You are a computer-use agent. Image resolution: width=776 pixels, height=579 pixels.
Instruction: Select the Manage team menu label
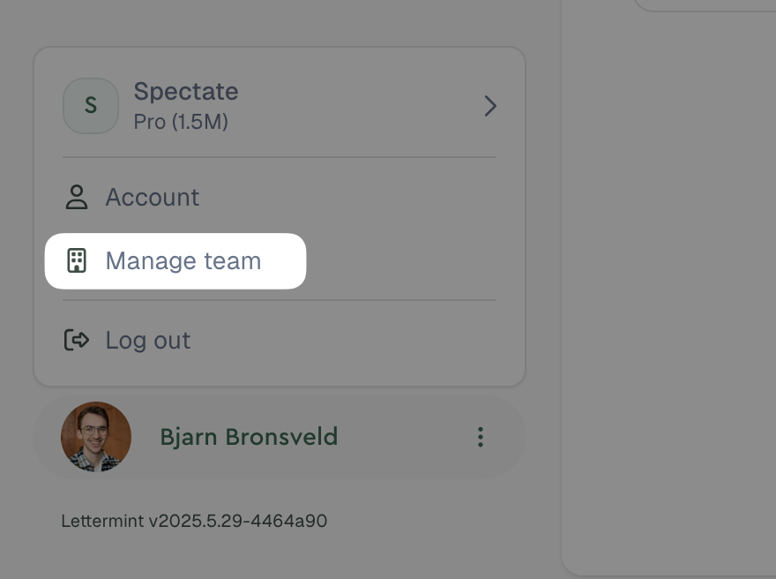click(183, 260)
